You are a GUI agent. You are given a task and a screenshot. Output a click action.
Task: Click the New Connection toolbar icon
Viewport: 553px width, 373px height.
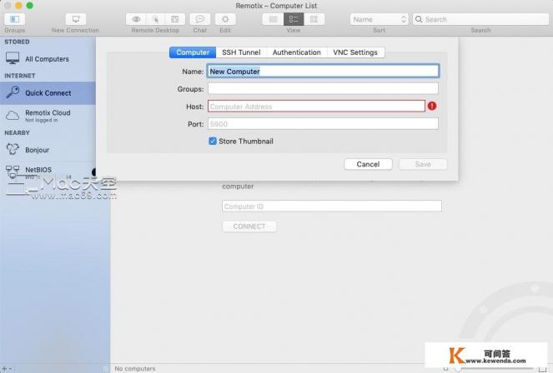(x=75, y=19)
